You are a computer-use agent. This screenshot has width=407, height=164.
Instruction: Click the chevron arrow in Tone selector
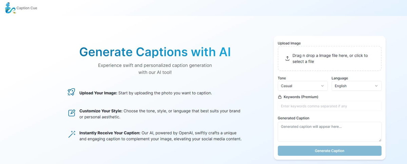point(322,86)
